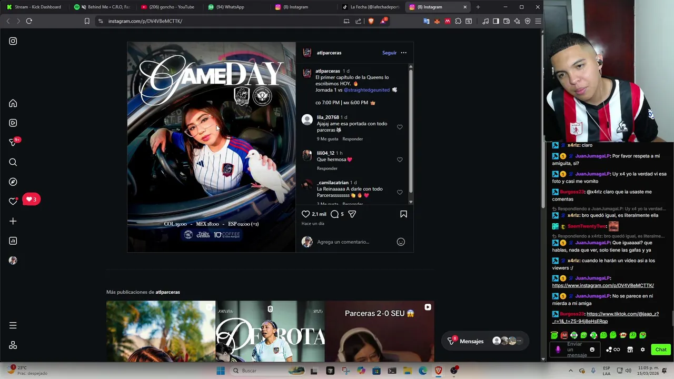This screenshot has width=674, height=379.
Task: Open extensions puzzle menu
Action: click(x=458, y=21)
